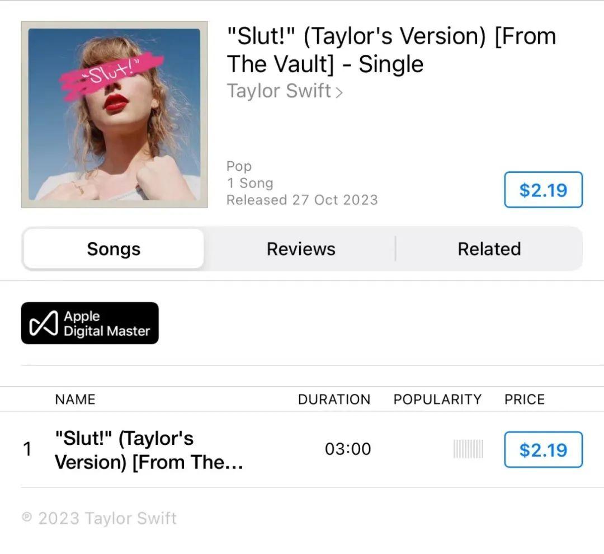Viewport: 604px width, 554px height.
Task: Tap the Apple Digital Master logo icon
Action: click(x=44, y=323)
